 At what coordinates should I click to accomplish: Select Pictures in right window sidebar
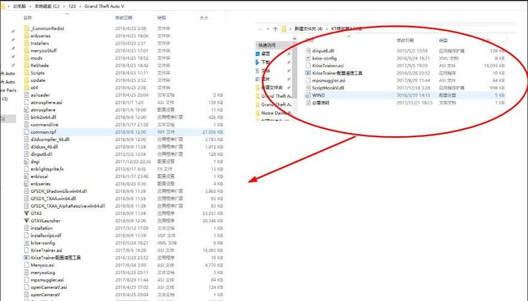pyautogui.click(x=266, y=79)
